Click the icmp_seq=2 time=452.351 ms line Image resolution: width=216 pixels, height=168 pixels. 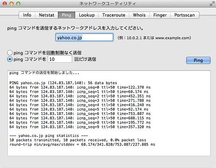click(x=80, y=96)
